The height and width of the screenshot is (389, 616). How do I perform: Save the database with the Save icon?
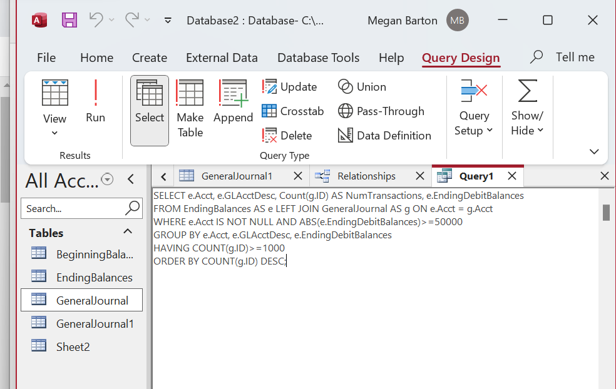pyautogui.click(x=69, y=20)
